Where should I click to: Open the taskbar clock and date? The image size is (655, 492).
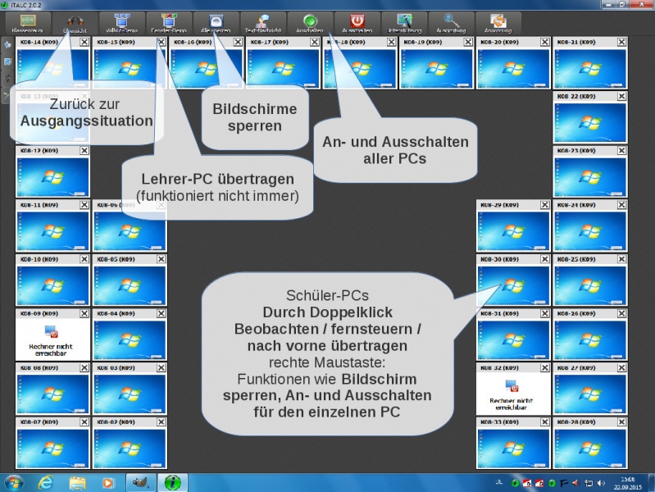tap(628, 483)
